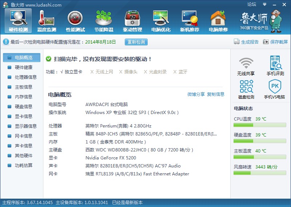Launch 性能测试 performance benchmark
Screen dimensions: 291x207
click(x=75, y=21)
